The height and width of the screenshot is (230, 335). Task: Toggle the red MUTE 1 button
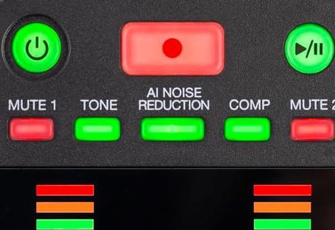tap(31, 129)
